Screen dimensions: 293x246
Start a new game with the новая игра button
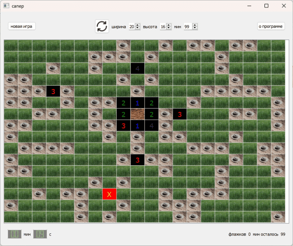tap(21, 26)
